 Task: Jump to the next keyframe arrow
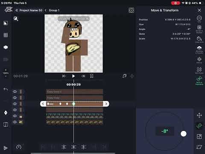point(106,104)
